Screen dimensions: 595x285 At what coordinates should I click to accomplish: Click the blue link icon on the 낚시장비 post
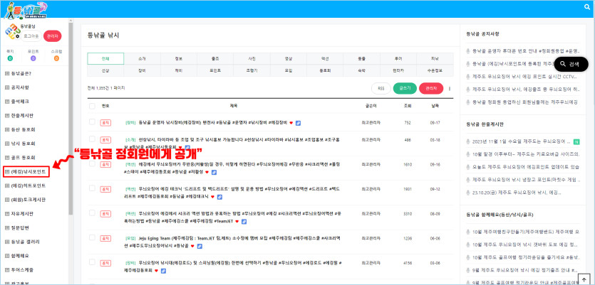(299, 123)
